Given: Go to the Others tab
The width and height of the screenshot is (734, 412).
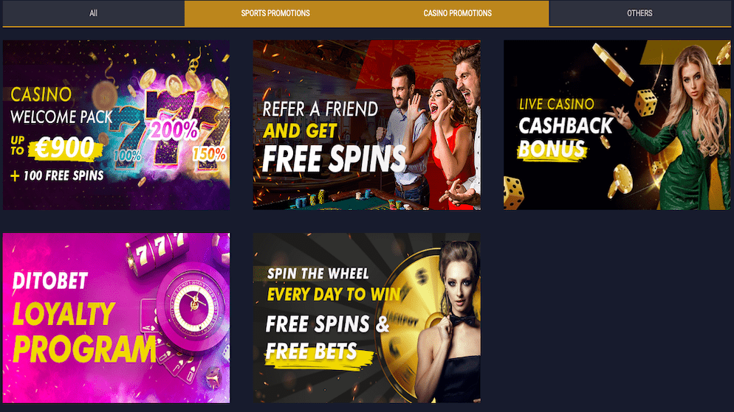Looking at the screenshot, I should [639, 13].
